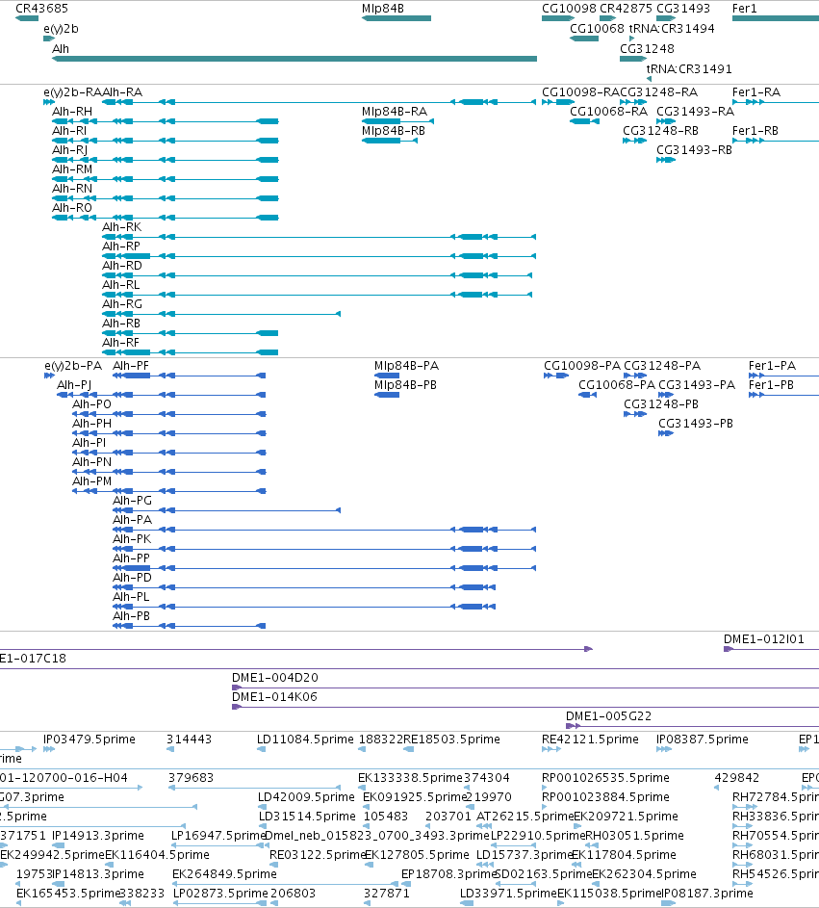Click EST RE42121.5prime label
This screenshot has width=819, height=908.
click(x=590, y=739)
